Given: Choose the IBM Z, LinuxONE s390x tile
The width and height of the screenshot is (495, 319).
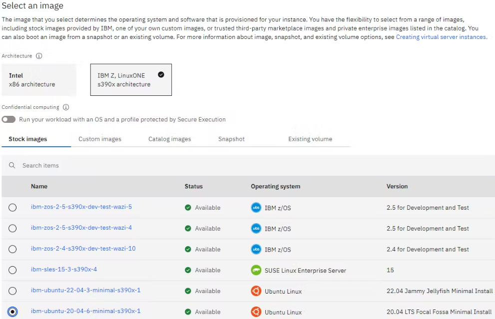Looking at the screenshot, I should [x=131, y=80].
